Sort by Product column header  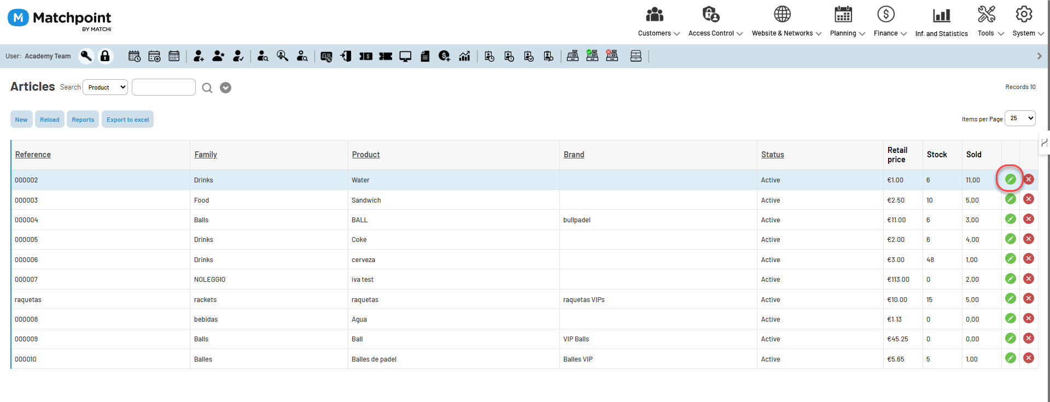pyautogui.click(x=366, y=155)
